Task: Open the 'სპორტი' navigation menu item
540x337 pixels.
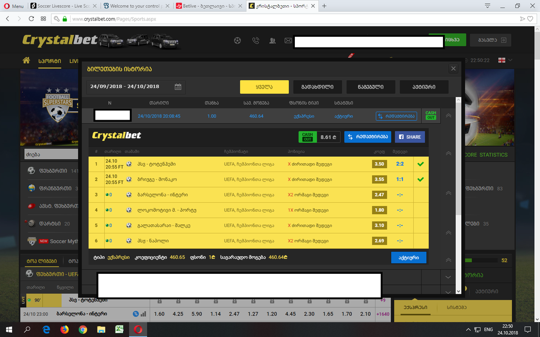Action: pyautogui.click(x=50, y=61)
